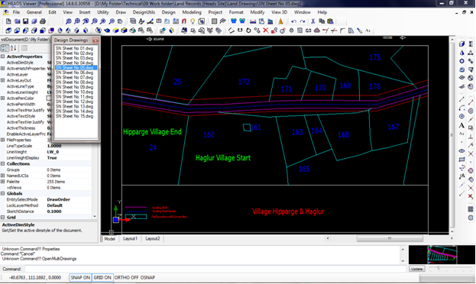Click the light bulb icon
This screenshot has height=284, width=476.
[193, 21]
